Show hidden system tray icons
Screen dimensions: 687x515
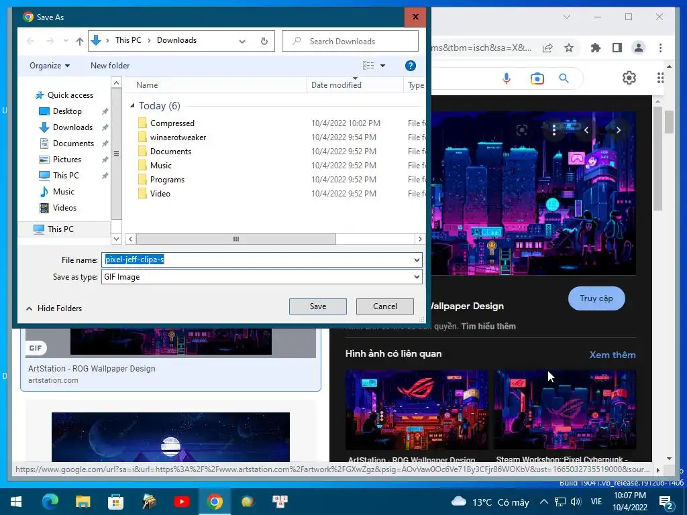[x=543, y=502]
